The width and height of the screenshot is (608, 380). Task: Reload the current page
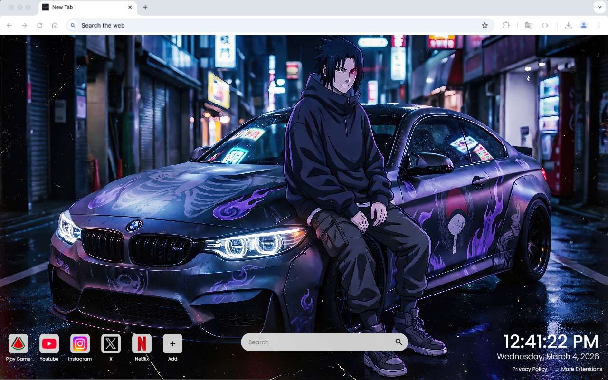tap(40, 25)
